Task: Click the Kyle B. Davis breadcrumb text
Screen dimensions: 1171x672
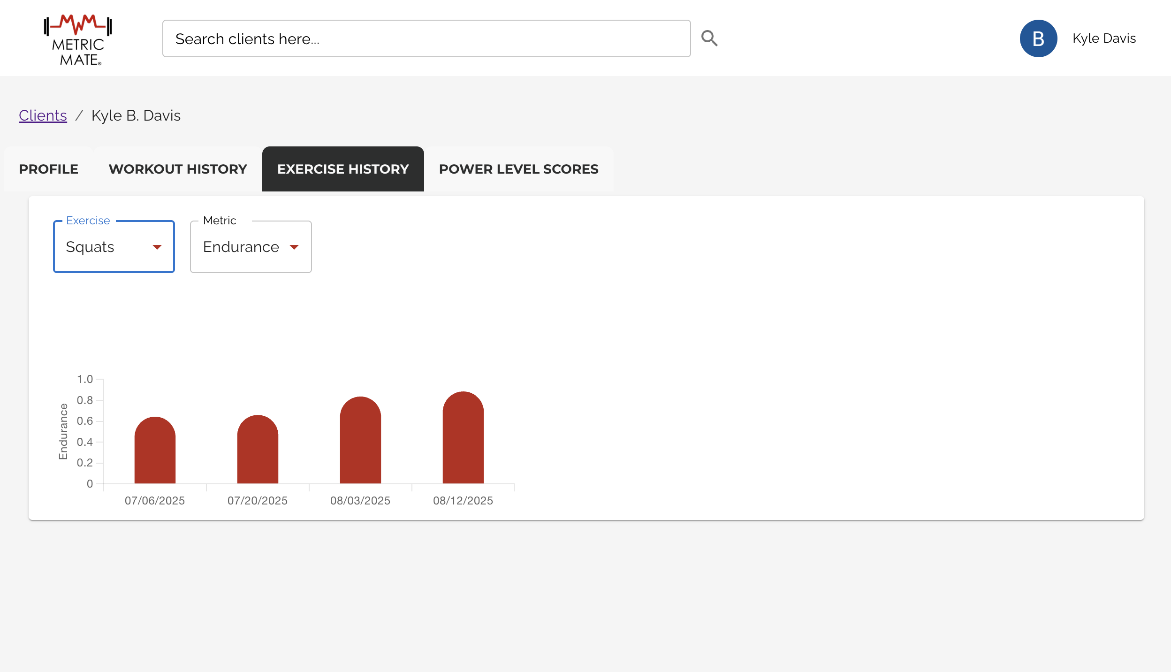Action: click(x=136, y=115)
